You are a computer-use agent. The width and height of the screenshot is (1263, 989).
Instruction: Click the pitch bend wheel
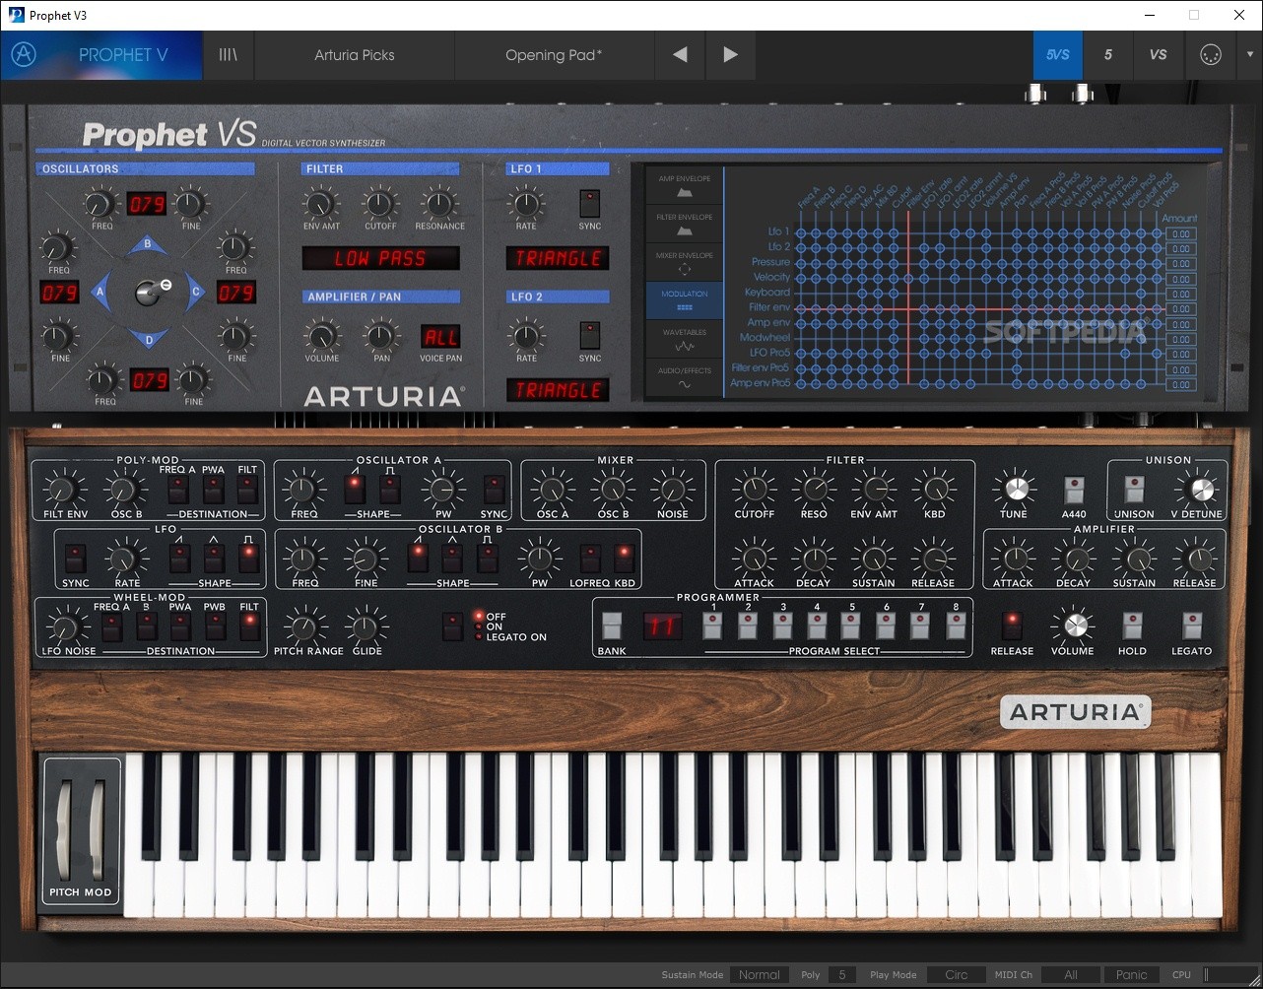click(66, 830)
